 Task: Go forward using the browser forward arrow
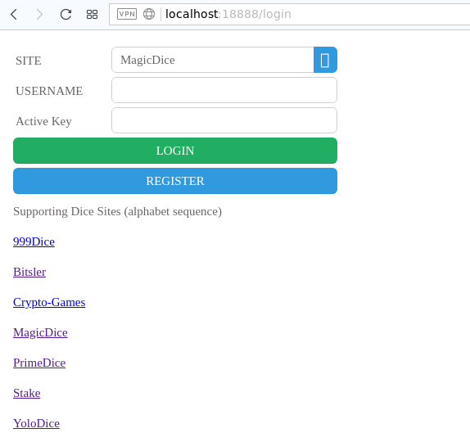(39, 14)
